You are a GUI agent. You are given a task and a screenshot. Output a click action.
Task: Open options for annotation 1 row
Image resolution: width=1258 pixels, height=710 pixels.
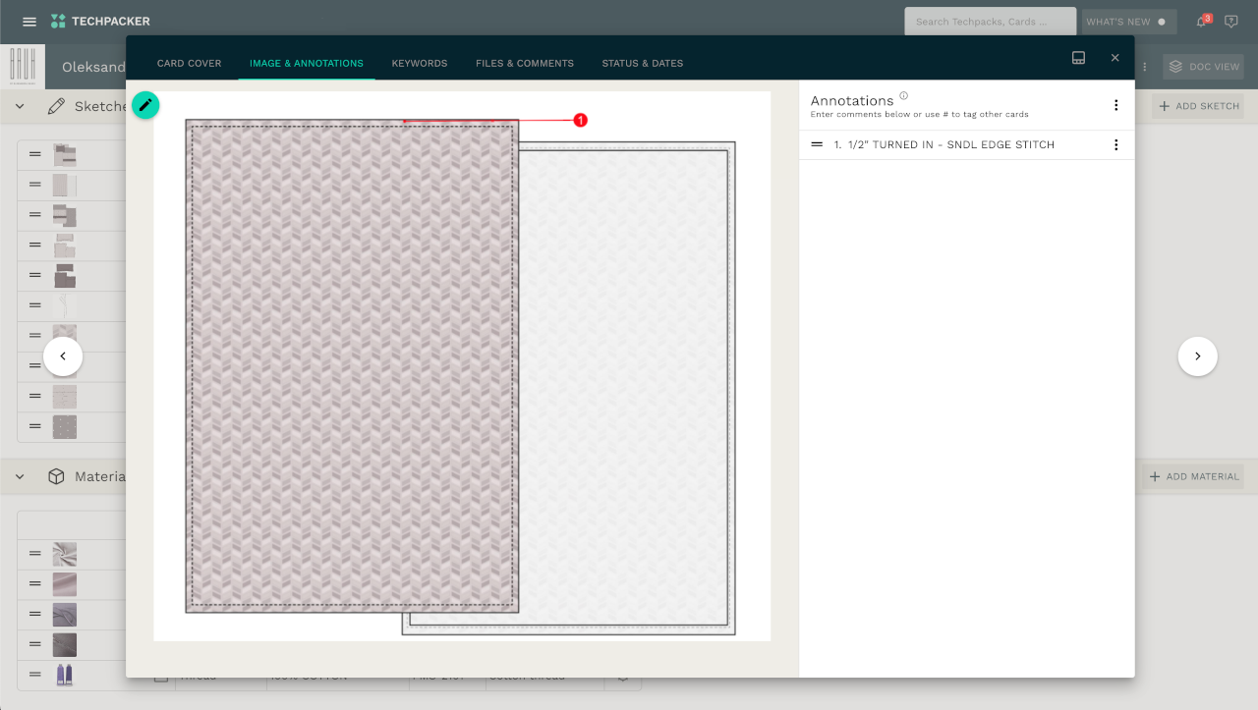click(x=1115, y=144)
